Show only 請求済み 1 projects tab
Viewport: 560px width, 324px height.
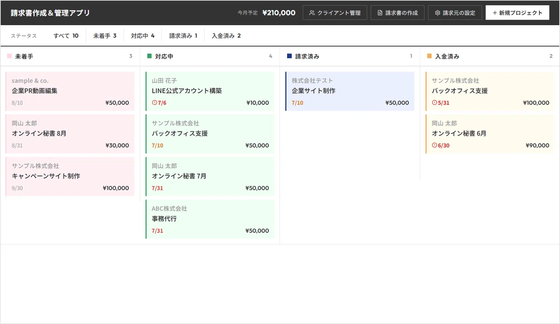(183, 35)
